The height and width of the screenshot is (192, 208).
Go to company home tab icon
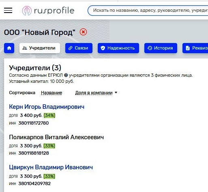click(9, 48)
